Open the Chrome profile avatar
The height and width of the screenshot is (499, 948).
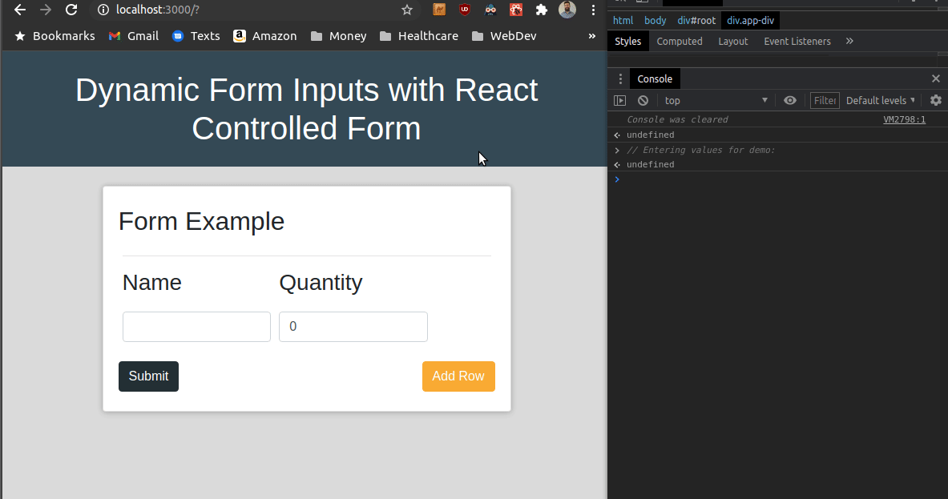coord(567,10)
